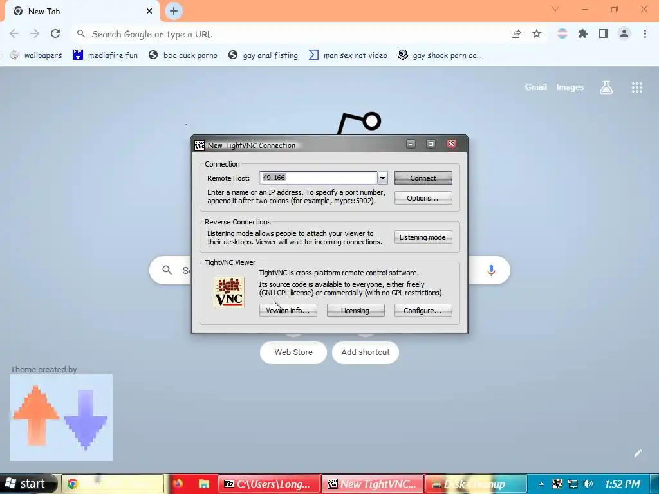Screen dimensions: 659x494
Task: Click the VNC icon in the system tray
Action: pyautogui.click(x=557, y=484)
